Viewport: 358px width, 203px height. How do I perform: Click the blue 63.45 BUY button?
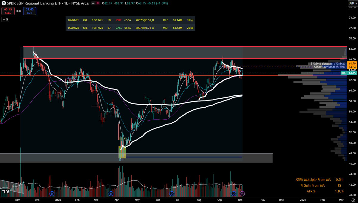point(29,11)
